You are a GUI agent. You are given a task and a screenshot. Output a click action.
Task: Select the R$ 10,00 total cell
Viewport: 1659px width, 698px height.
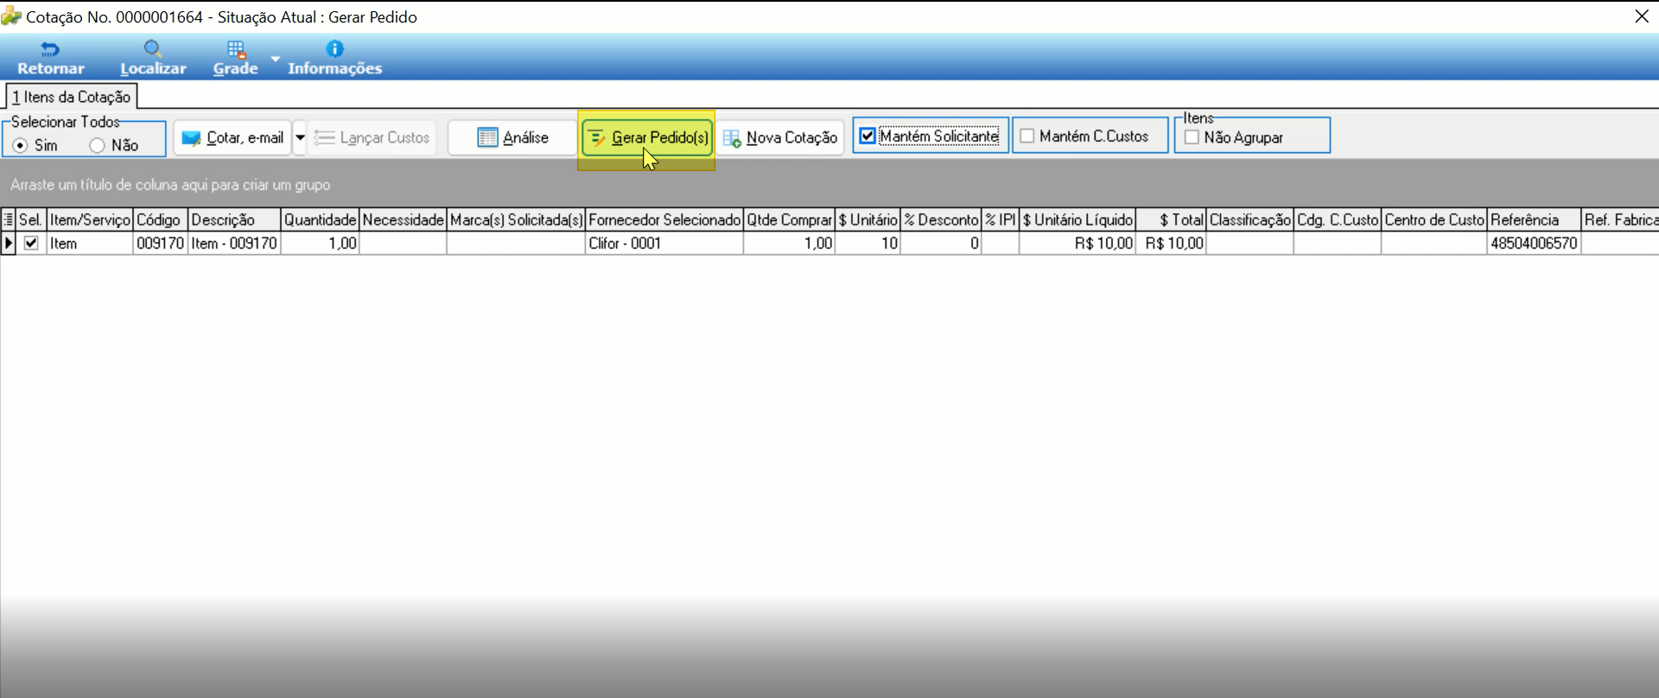[1171, 244]
